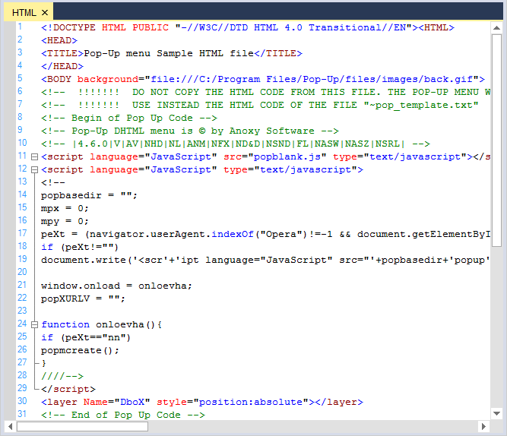Click the 'if (peXt=="nn")' line
This screenshot has height=436, width=507.
(86, 337)
